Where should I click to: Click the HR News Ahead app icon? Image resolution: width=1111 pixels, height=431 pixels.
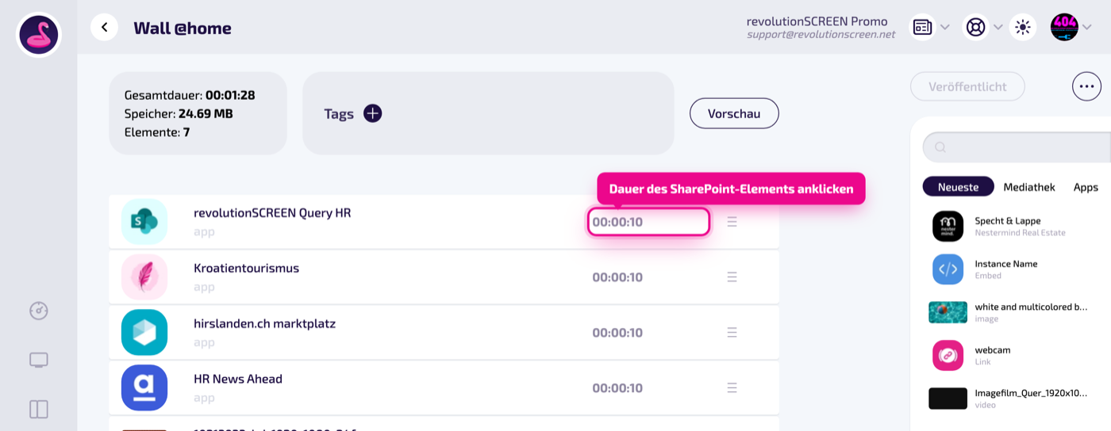click(144, 387)
